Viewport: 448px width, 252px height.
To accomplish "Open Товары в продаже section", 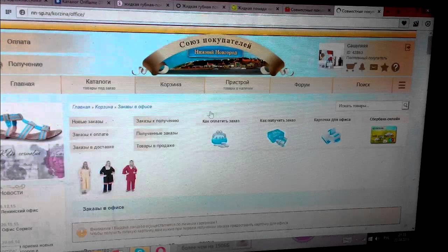I will 155,146.
